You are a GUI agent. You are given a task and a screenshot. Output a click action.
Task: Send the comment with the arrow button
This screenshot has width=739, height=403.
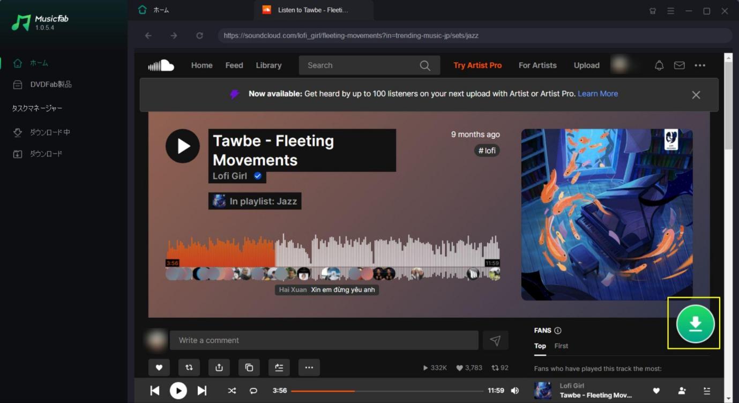[495, 340]
